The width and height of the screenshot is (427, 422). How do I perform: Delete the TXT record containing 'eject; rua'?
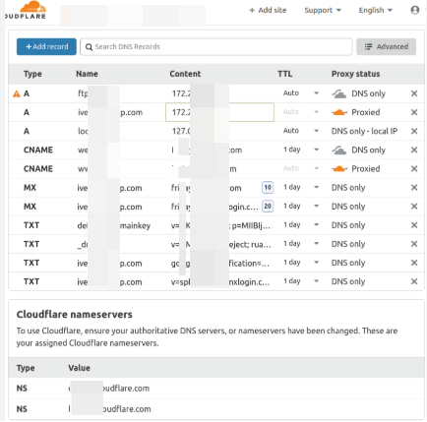coord(414,244)
